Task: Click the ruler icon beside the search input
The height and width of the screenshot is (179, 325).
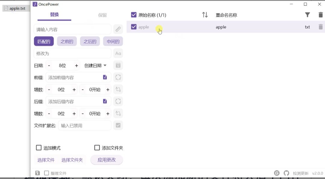Action: 118,29
